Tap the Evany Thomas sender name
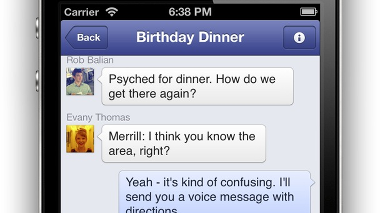The height and width of the screenshot is (213, 380). click(x=98, y=117)
